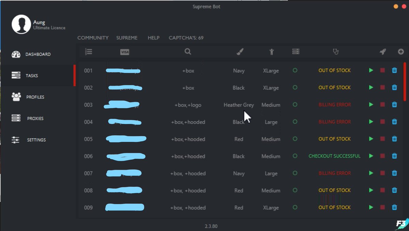This screenshot has width=409, height=231.
Task: Start task 001
Action: point(371,70)
